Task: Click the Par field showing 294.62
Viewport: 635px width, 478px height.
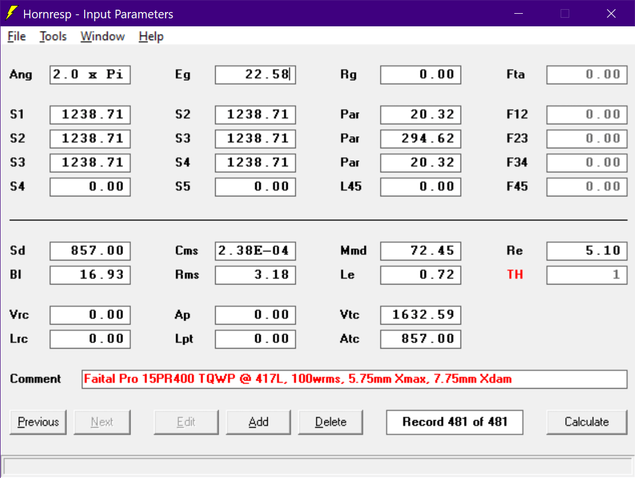Action: [x=421, y=139]
